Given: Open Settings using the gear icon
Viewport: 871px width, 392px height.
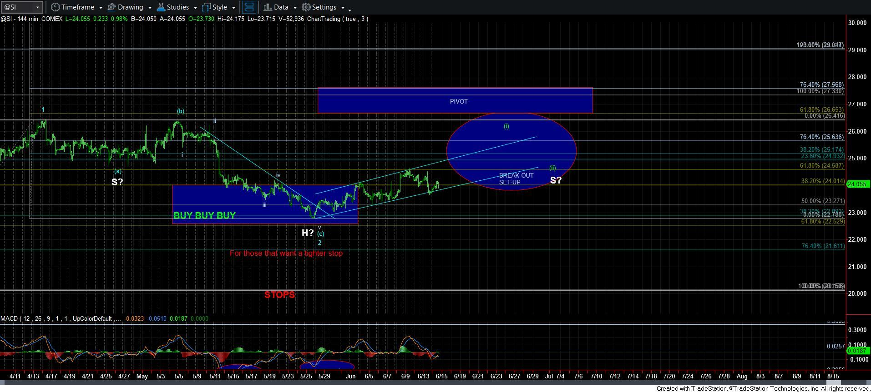Looking at the screenshot, I should (306, 7).
